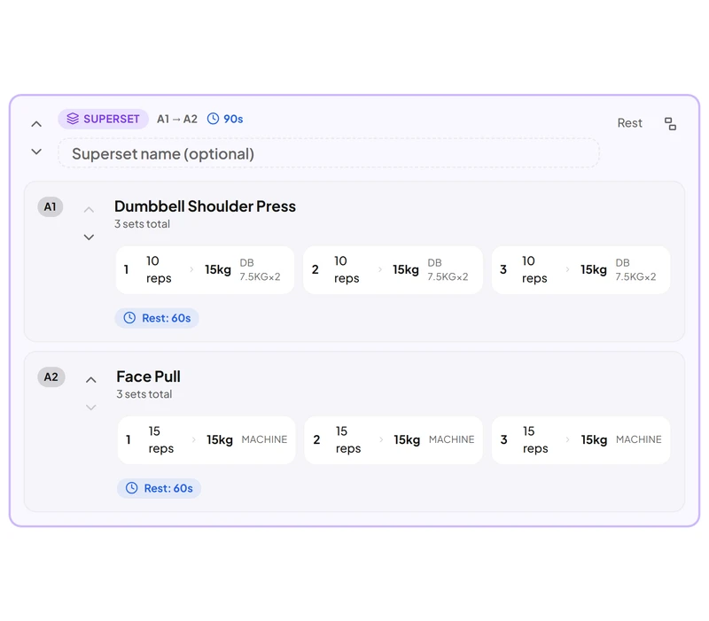Open the 90s superset rest timer

coord(225,119)
